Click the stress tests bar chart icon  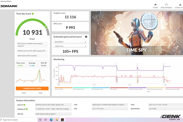[x=180, y=5]
